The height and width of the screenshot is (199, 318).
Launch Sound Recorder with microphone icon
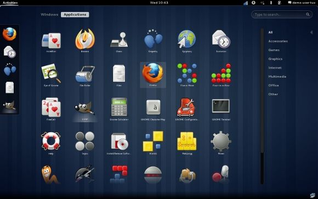(x=221, y=174)
